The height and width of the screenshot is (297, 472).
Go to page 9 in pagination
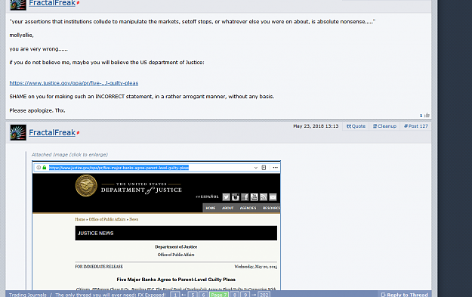click(x=245, y=295)
